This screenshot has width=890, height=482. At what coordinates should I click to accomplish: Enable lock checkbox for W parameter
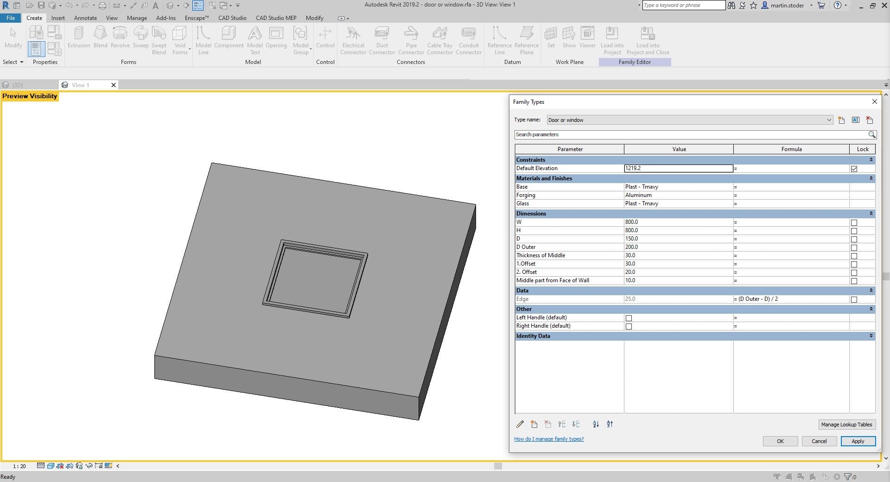point(854,222)
